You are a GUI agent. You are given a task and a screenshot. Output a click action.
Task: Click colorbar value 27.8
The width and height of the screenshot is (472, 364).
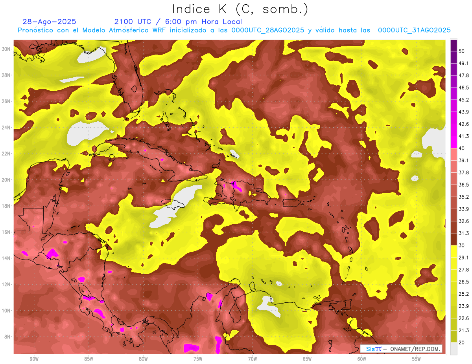(463, 269)
